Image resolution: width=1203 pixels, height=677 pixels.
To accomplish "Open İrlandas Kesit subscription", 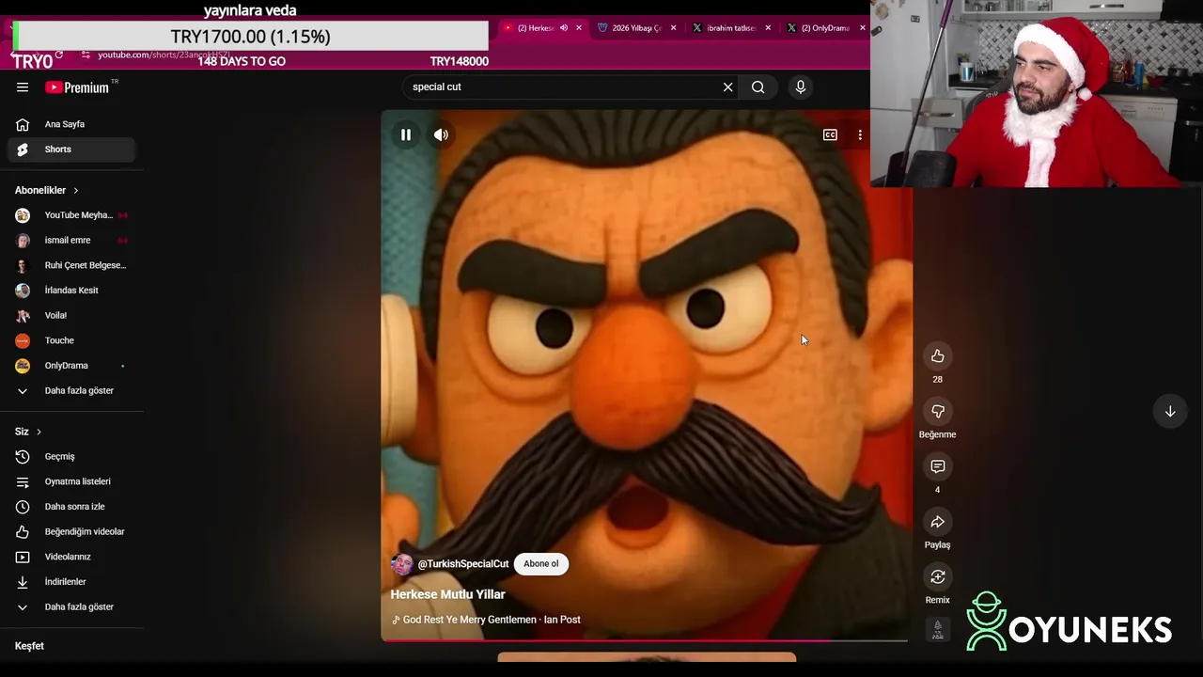I will coord(71,291).
